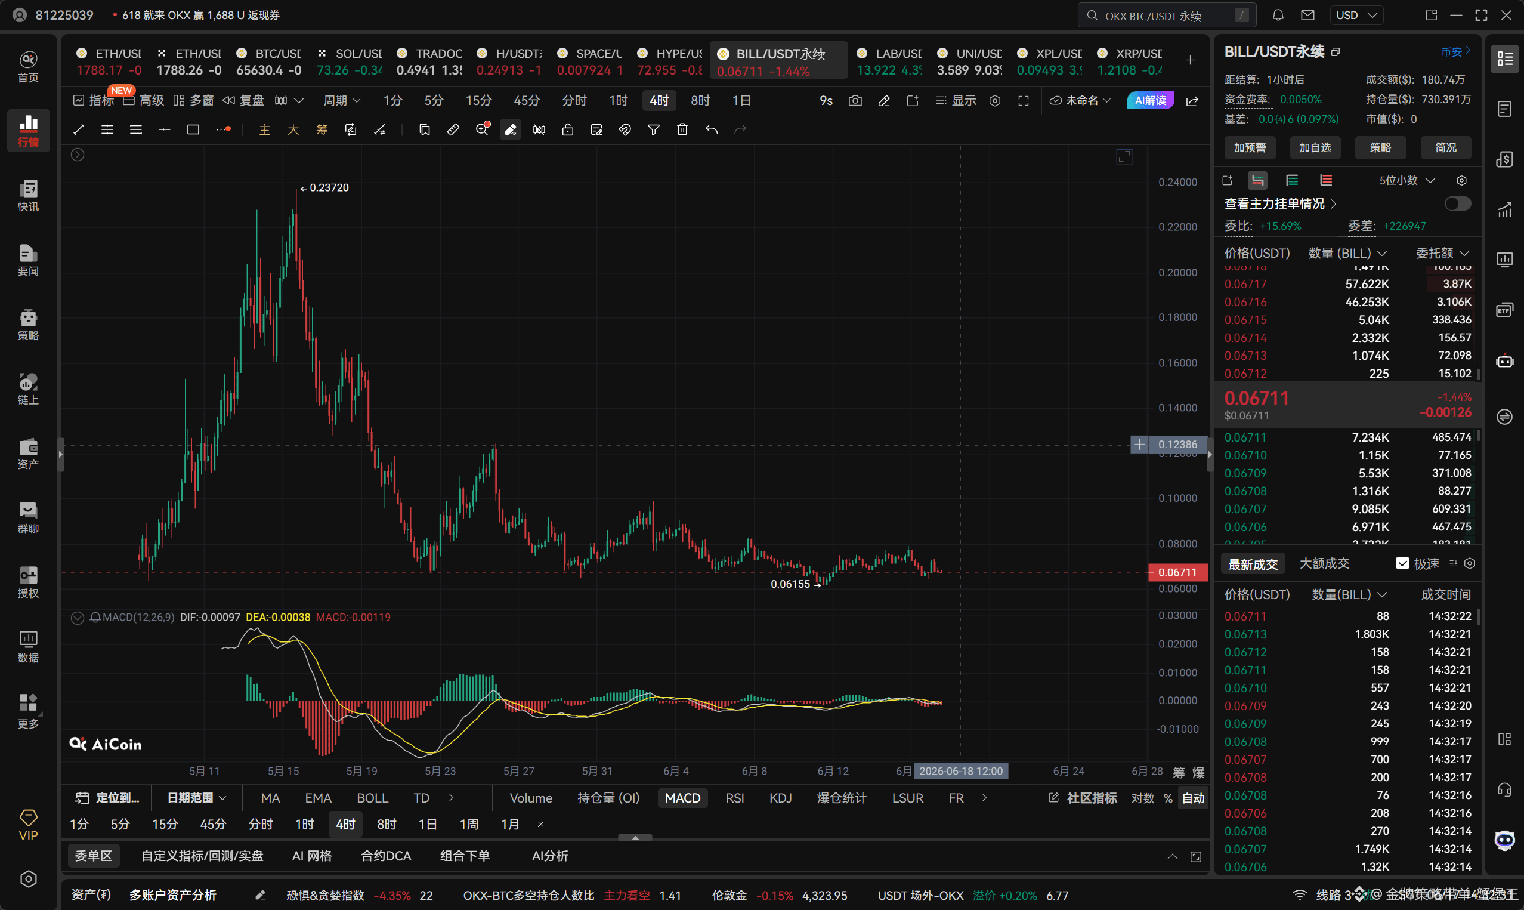Click the 简况 button
Image resolution: width=1524 pixels, height=910 pixels.
[1446, 148]
